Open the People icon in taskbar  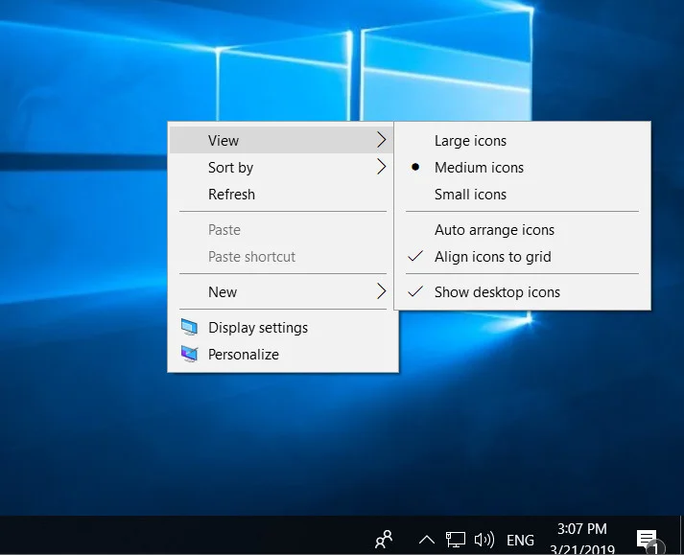click(384, 540)
